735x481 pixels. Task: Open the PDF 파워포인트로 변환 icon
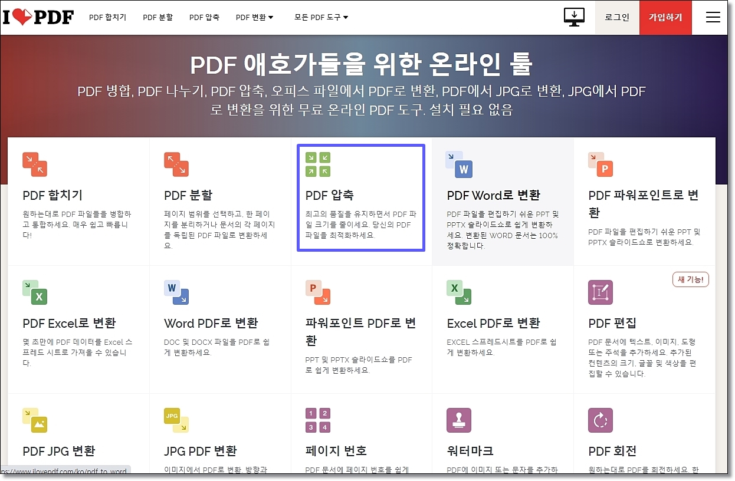(601, 164)
